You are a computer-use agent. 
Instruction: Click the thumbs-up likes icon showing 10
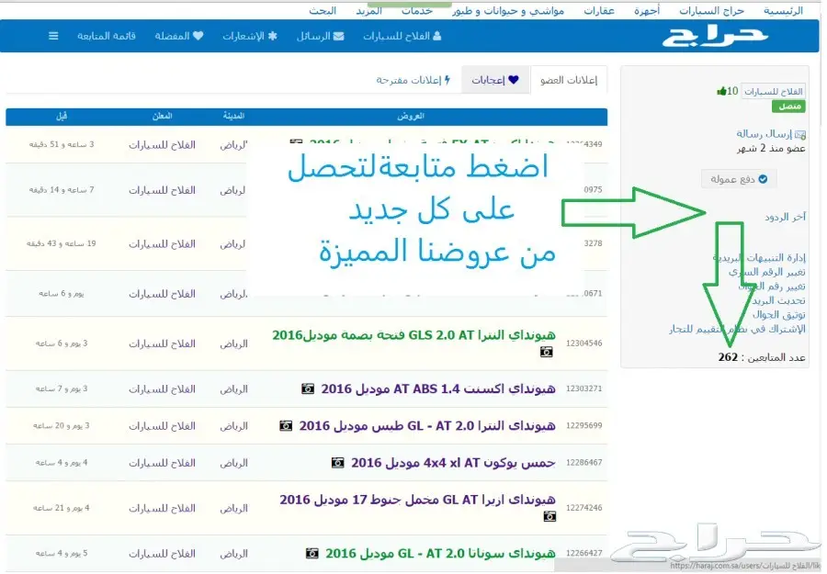click(x=722, y=90)
